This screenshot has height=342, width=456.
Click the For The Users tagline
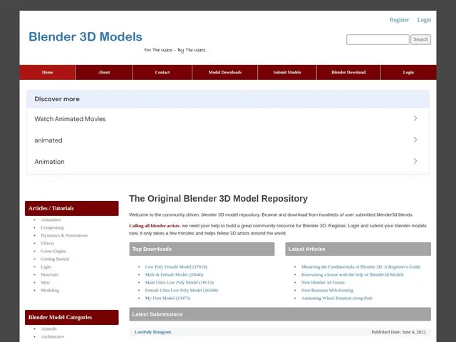tap(175, 51)
